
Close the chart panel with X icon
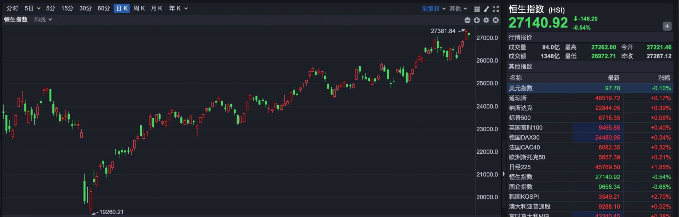click(x=496, y=20)
